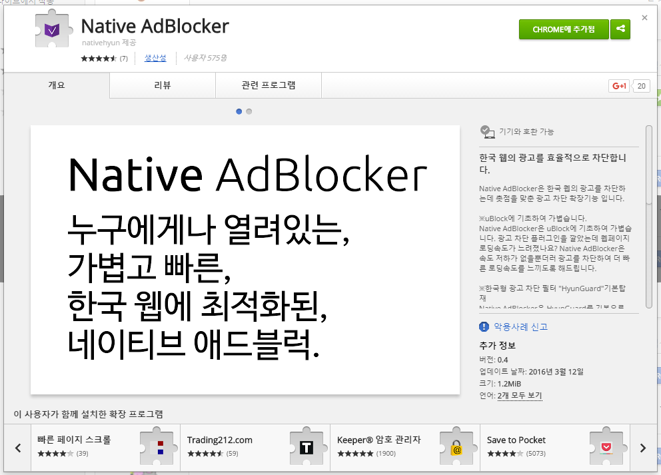The width and height of the screenshot is (661, 475).
Task: Click the star rating for Trading212.com (59)
Action: tap(205, 454)
